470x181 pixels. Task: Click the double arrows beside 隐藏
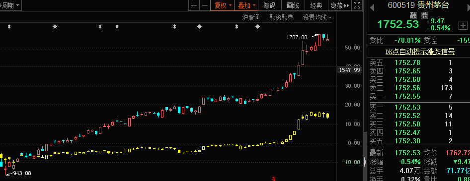pos(346,5)
